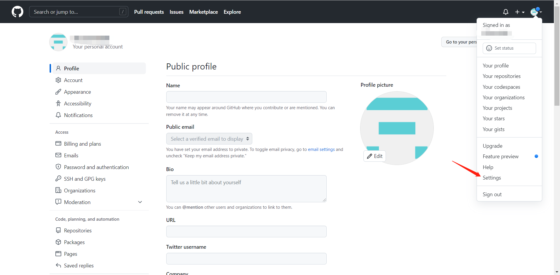Click the GitHub Octocat logo
The width and height of the screenshot is (560, 275).
click(17, 12)
